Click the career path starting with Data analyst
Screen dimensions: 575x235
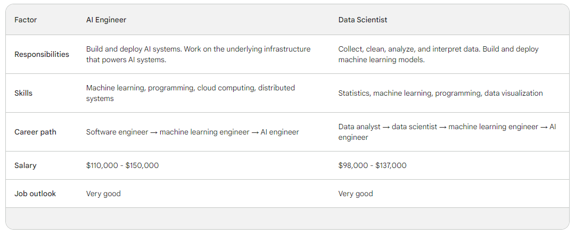[x=447, y=132]
